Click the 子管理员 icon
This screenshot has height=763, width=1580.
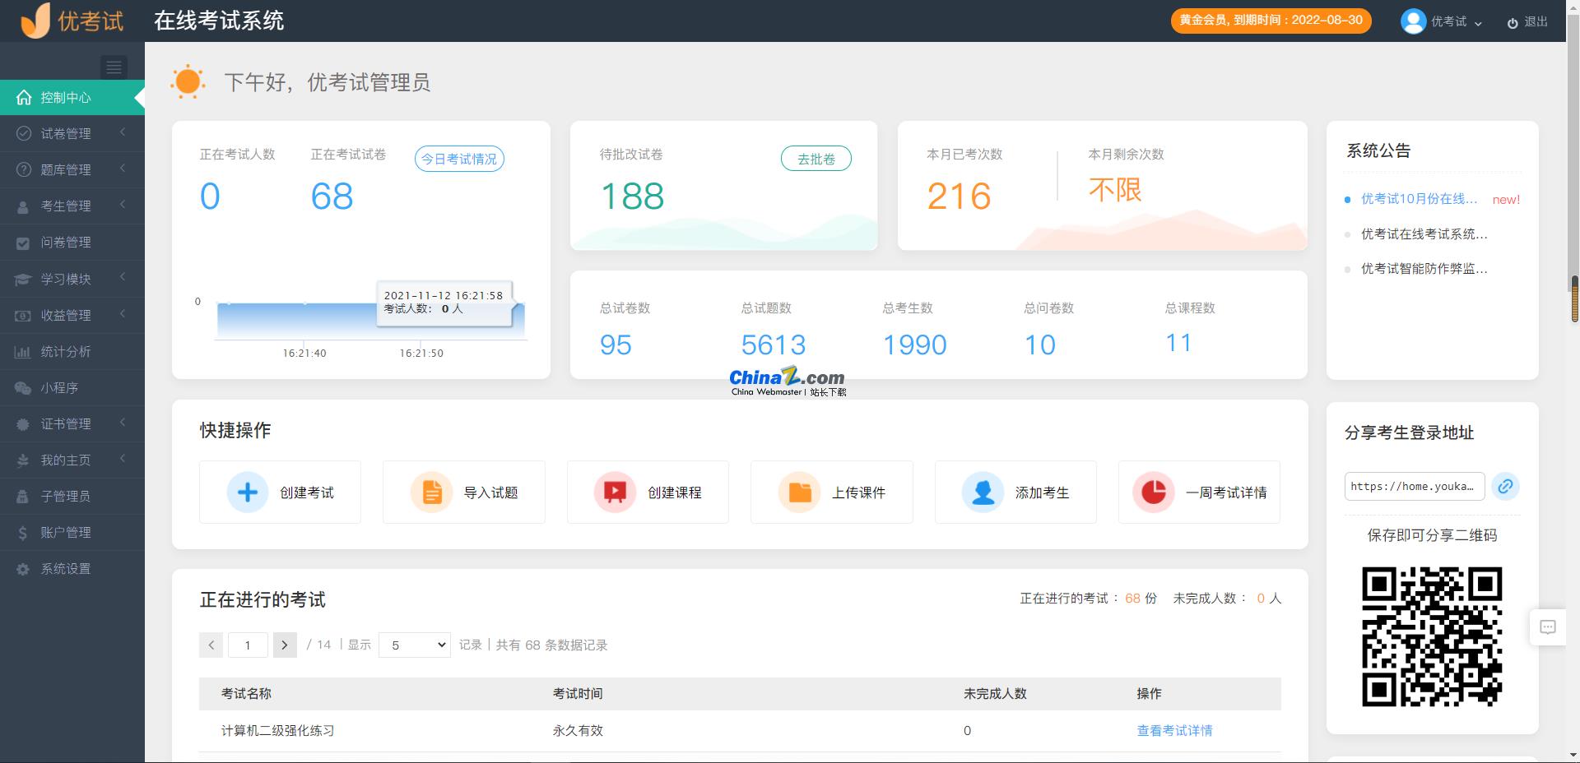(24, 497)
